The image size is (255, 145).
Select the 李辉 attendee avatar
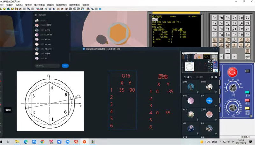click(209, 100)
